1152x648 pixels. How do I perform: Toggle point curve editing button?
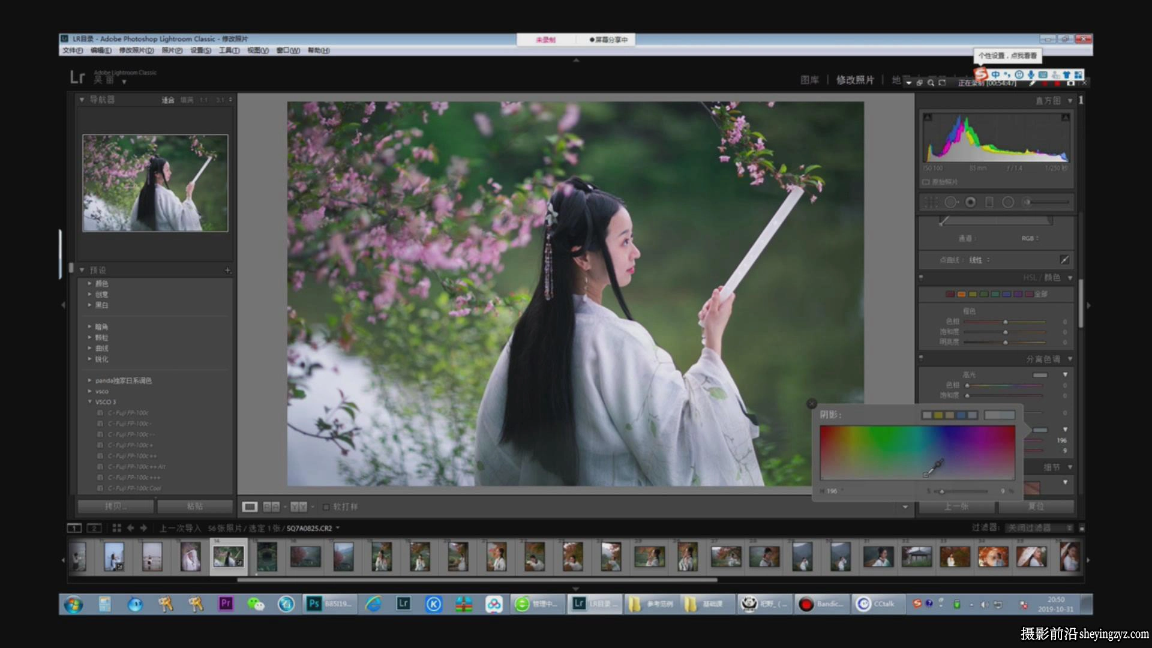tap(1064, 260)
